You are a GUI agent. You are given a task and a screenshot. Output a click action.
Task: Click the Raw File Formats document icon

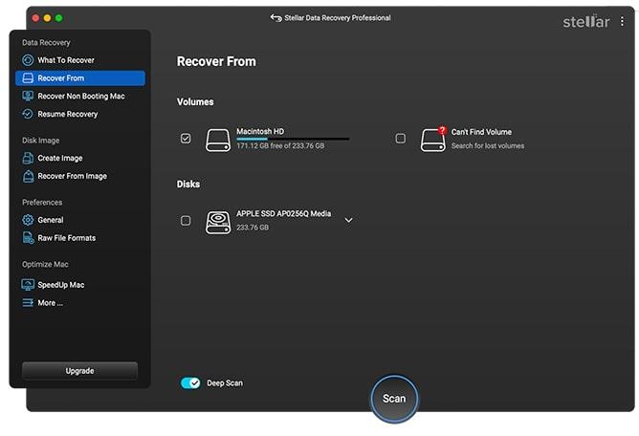tap(28, 238)
